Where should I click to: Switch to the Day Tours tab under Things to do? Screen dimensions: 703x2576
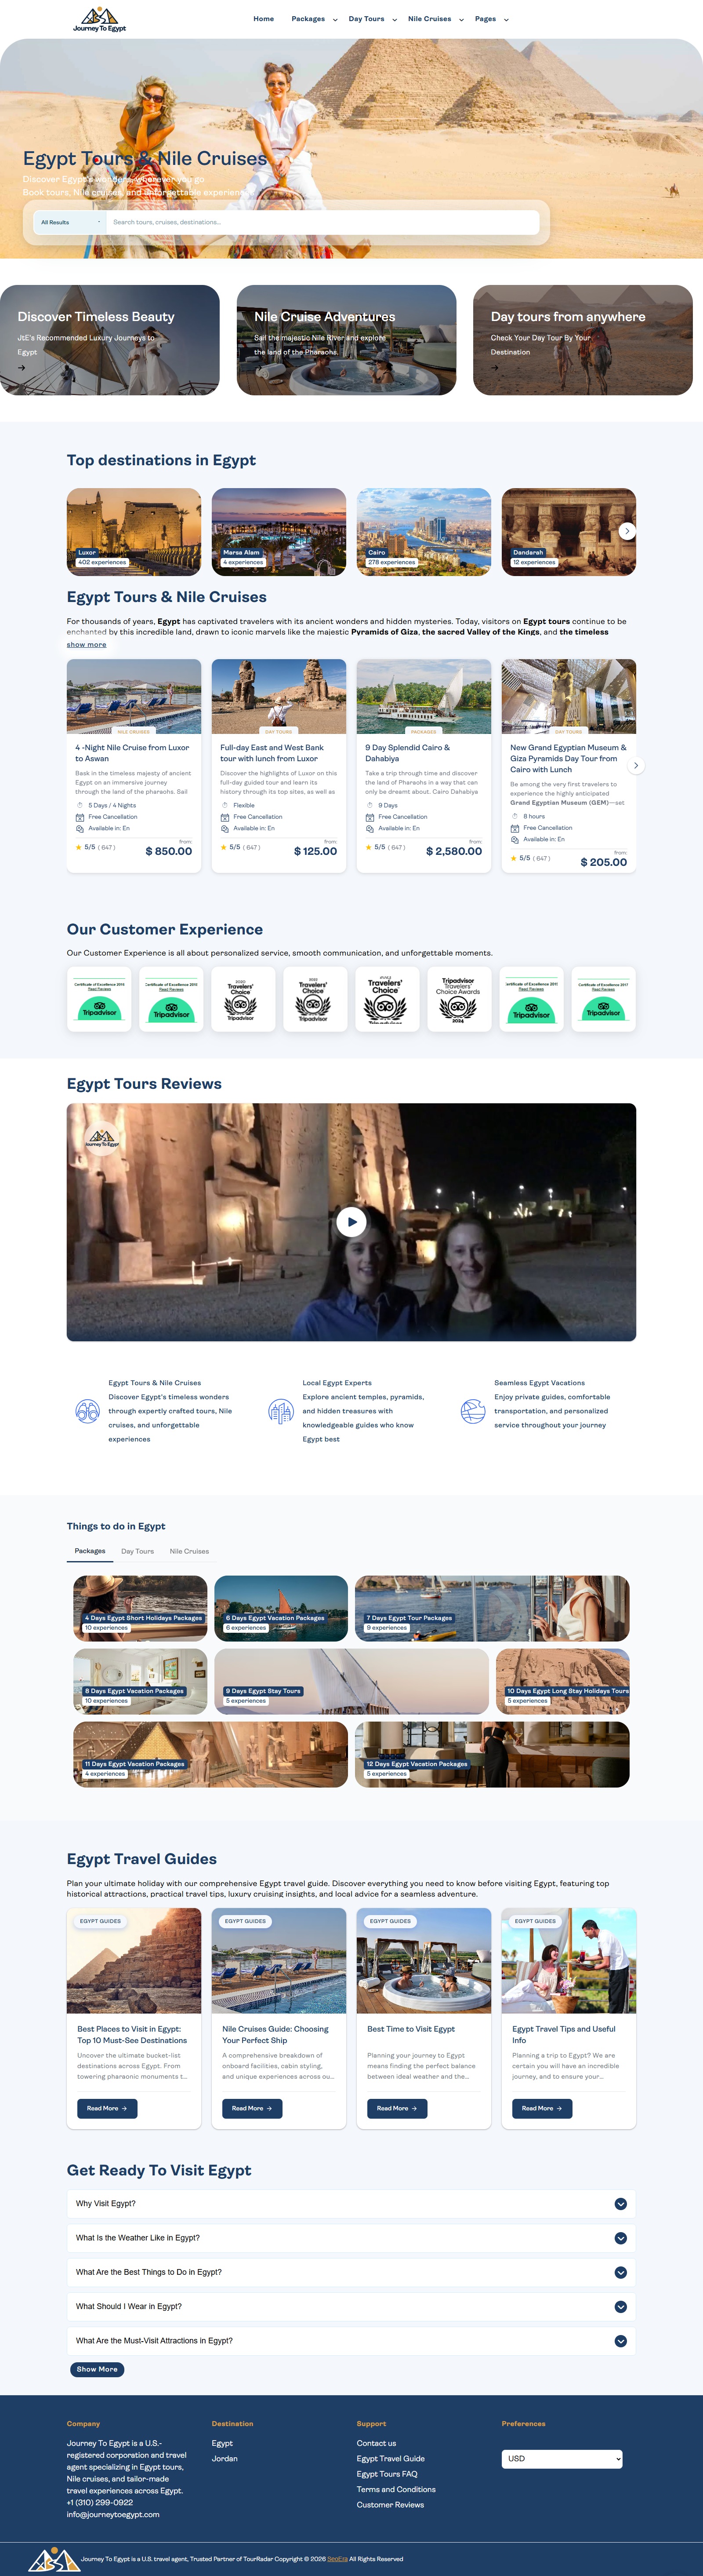tap(138, 1551)
